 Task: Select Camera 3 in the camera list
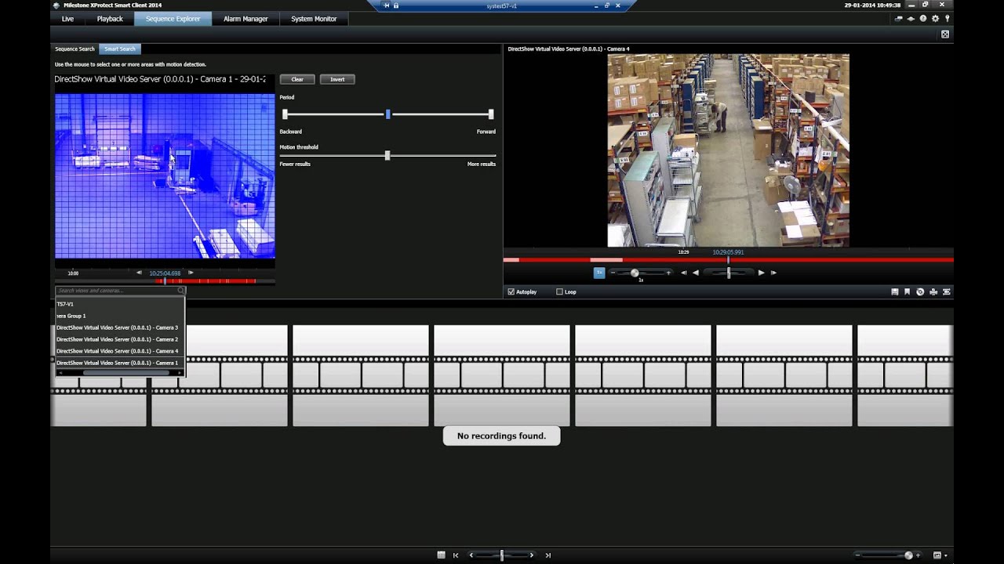(x=118, y=327)
